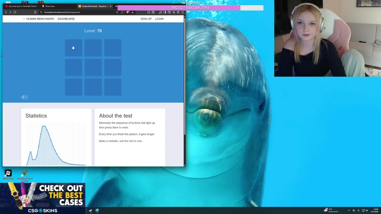Open the clock showing 23:06
This screenshot has height=214, width=381.
point(374,210)
